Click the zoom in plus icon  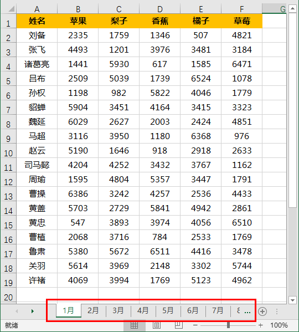261,325
